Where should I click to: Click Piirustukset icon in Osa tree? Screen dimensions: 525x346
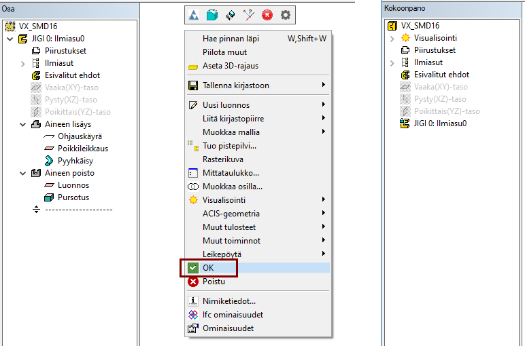tap(36, 51)
